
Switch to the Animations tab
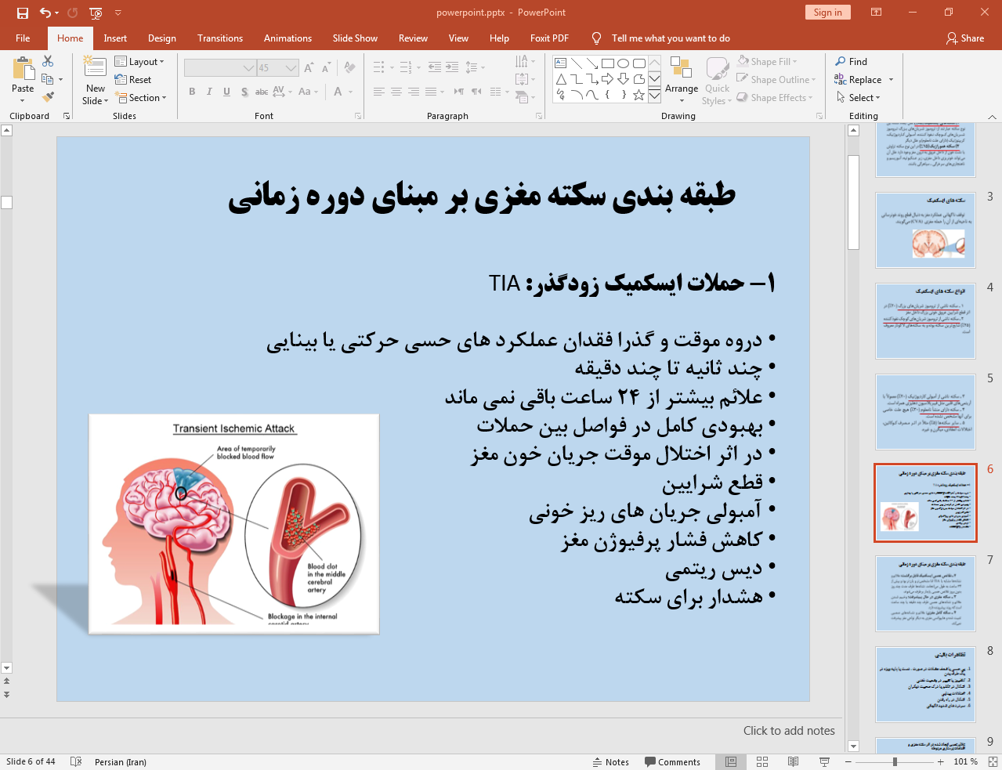tap(288, 38)
